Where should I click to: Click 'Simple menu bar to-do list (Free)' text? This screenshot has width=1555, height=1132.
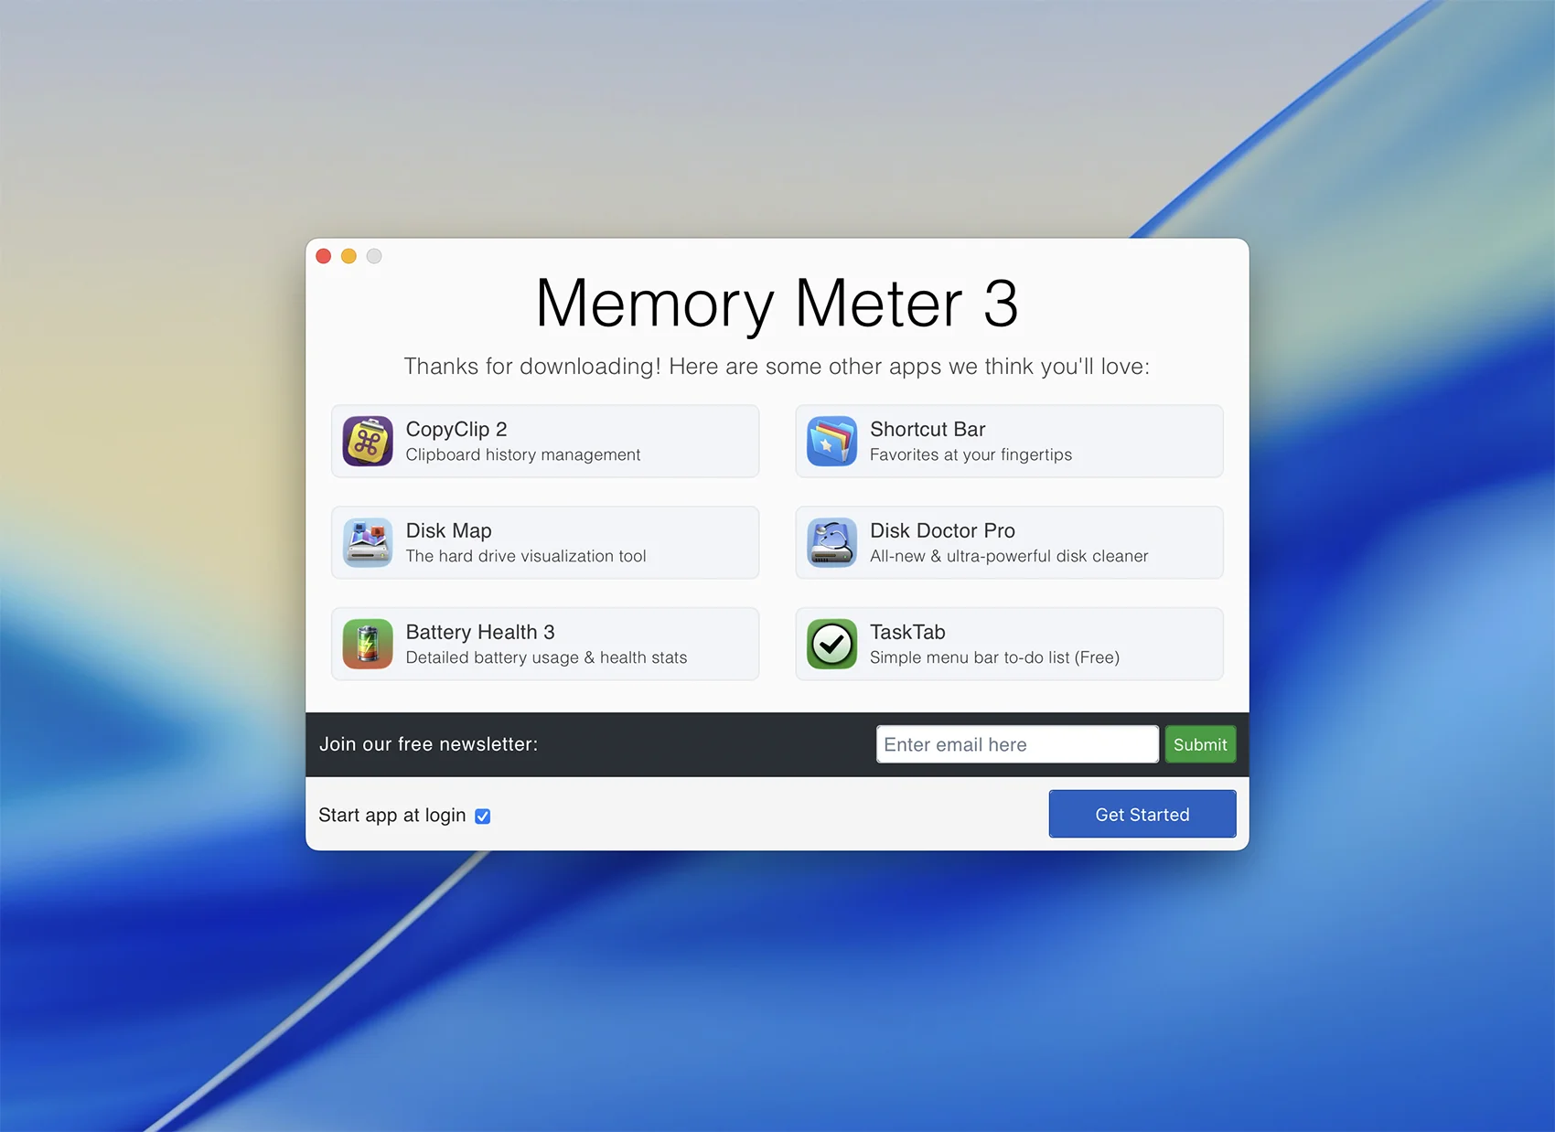993,657
